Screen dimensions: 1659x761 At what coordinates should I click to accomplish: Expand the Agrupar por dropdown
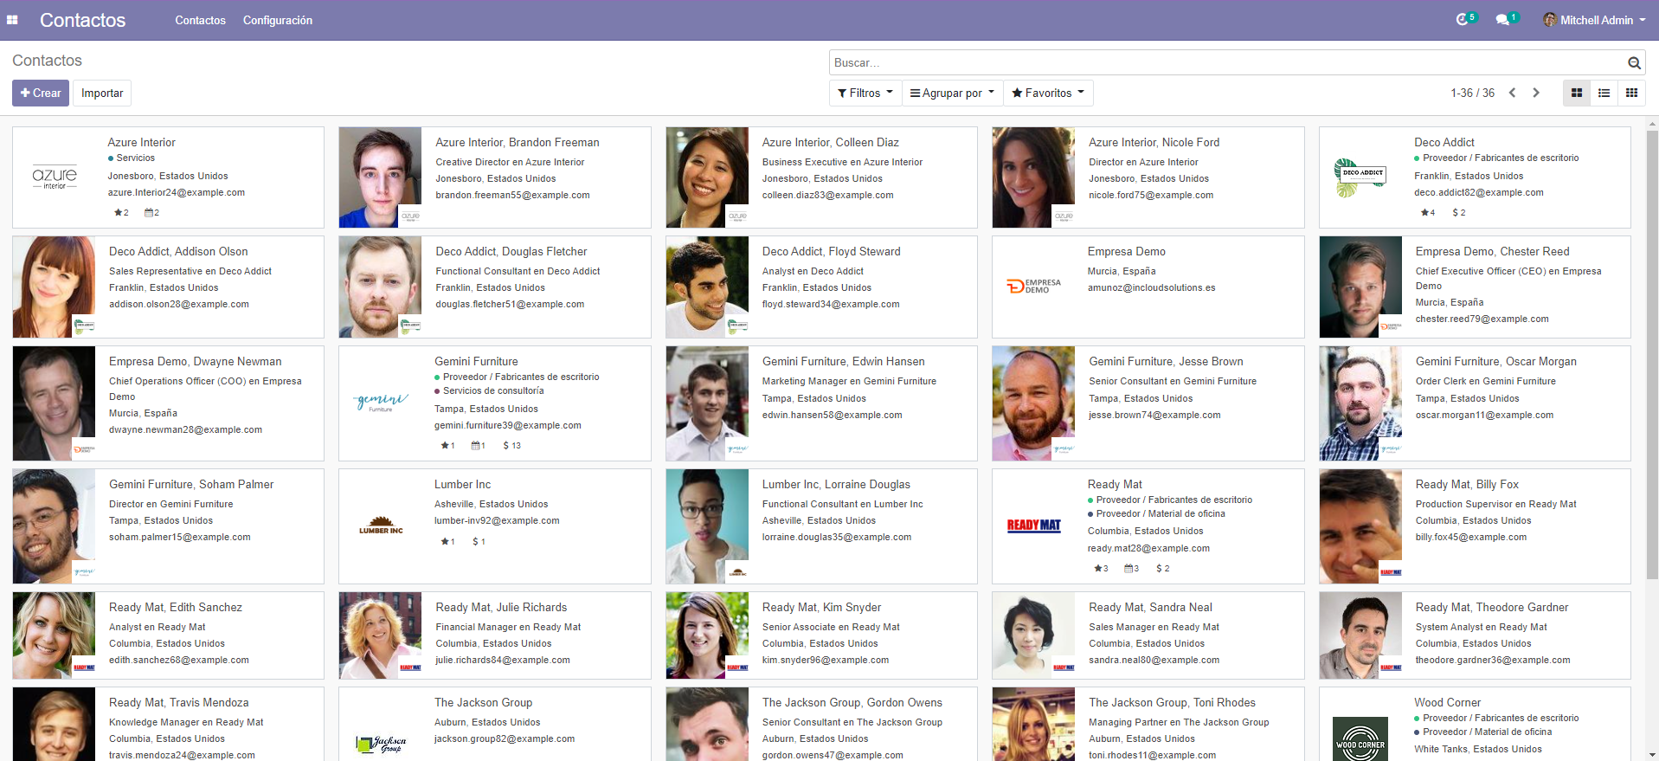point(952,93)
